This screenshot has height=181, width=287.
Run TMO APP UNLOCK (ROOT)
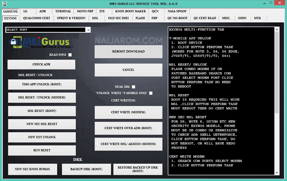click(42, 84)
